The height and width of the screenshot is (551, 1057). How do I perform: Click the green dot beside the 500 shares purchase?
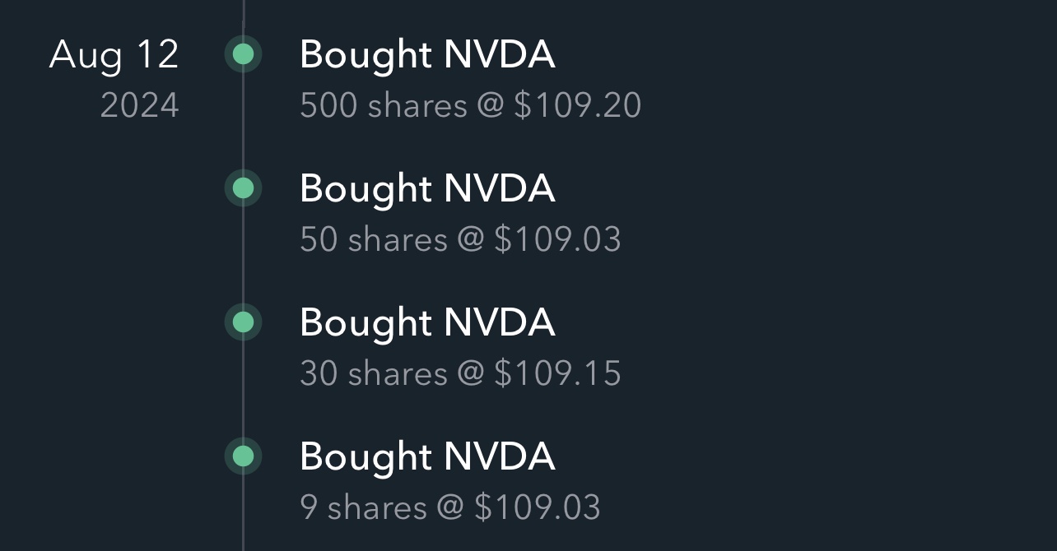243,54
